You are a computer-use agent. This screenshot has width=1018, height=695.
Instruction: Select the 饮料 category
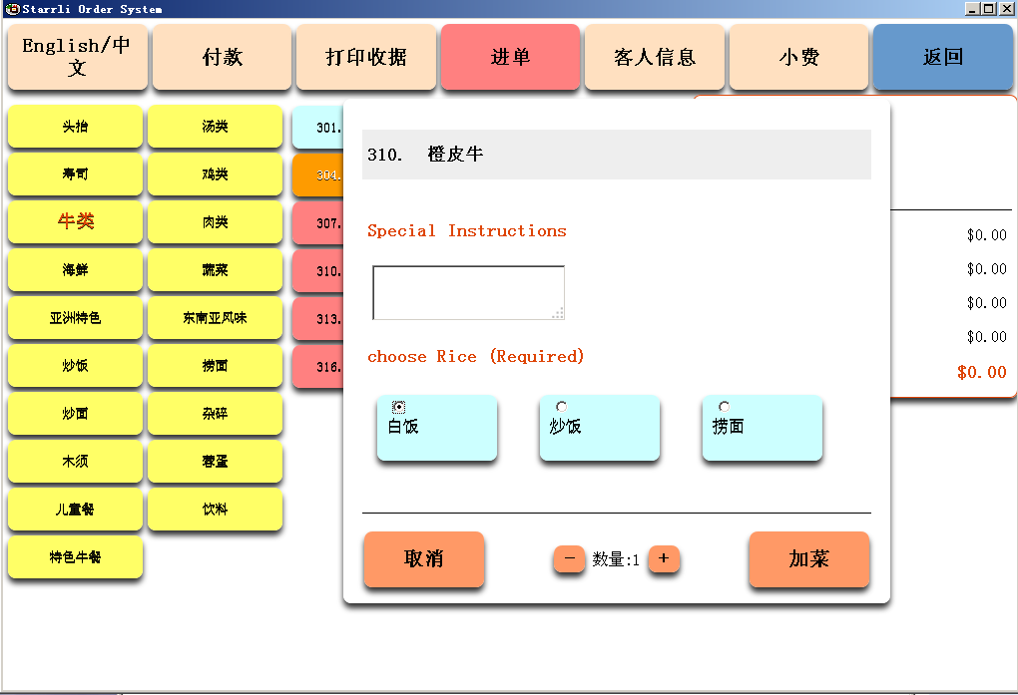click(x=215, y=510)
